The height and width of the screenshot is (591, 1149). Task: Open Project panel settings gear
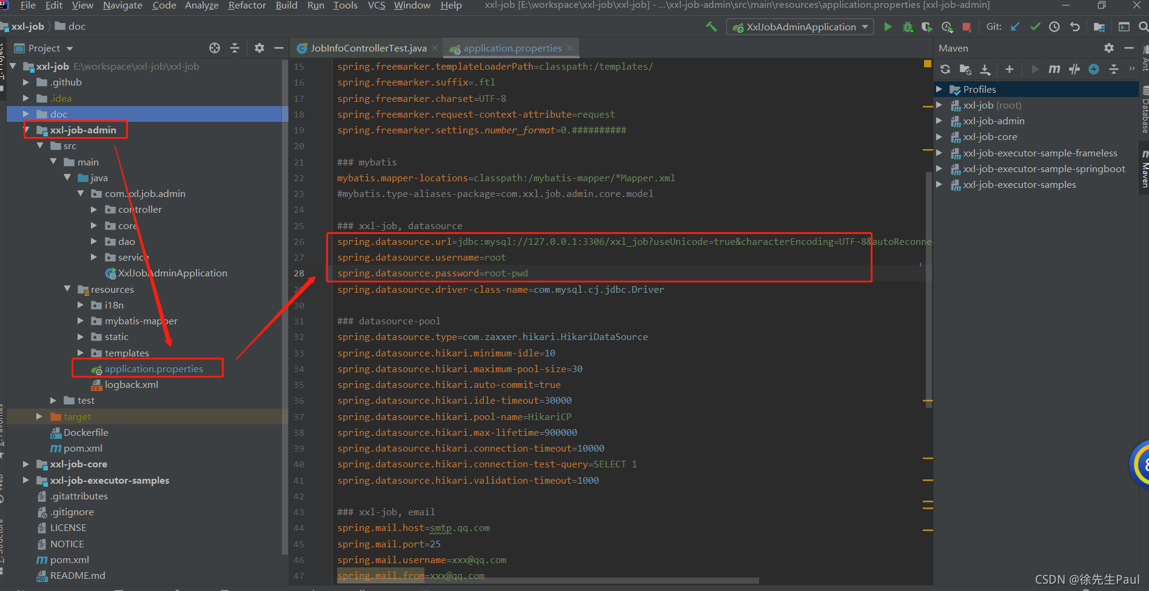[260, 48]
